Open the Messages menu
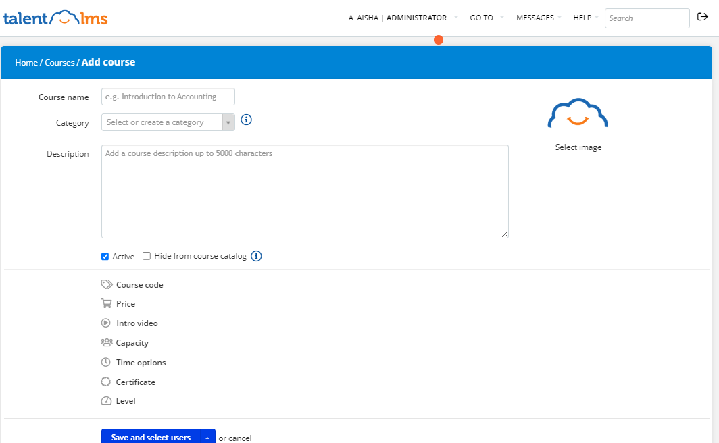The width and height of the screenshot is (719, 443). [x=535, y=18]
